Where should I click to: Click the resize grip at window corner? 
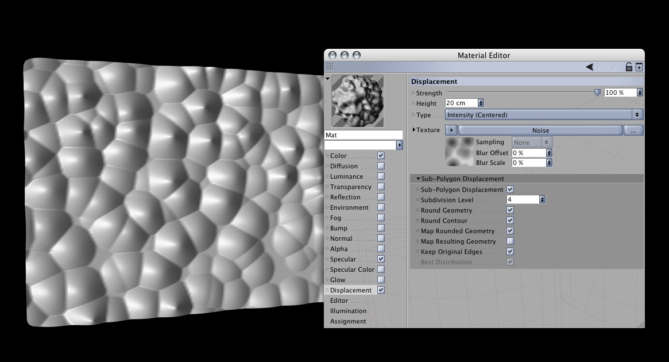point(641,325)
